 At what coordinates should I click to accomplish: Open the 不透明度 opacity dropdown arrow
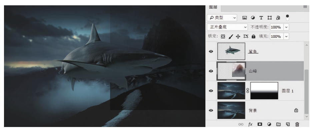(x=286, y=27)
